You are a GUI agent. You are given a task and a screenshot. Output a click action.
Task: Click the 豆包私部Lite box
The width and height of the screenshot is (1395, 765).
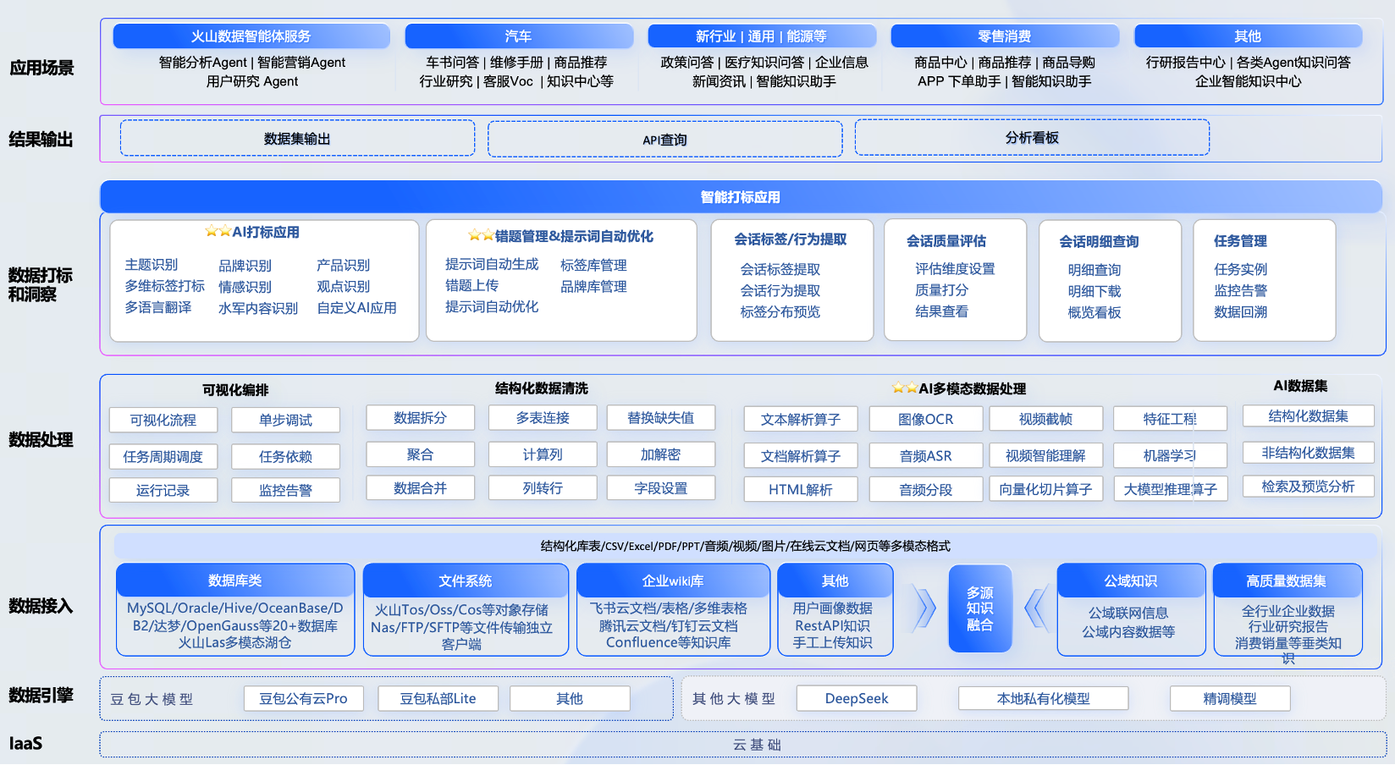(x=438, y=698)
